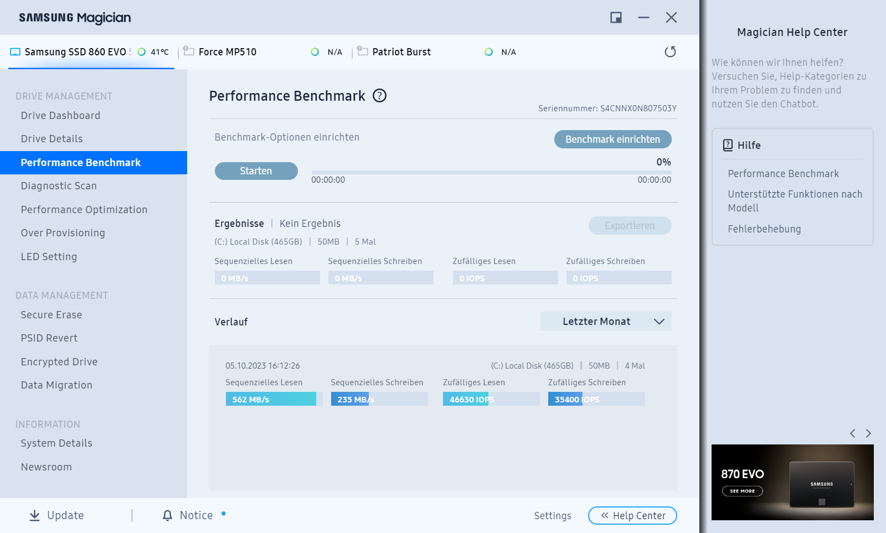Click the Seriennummer S4CNNX0N807503Y text

coord(607,108)
